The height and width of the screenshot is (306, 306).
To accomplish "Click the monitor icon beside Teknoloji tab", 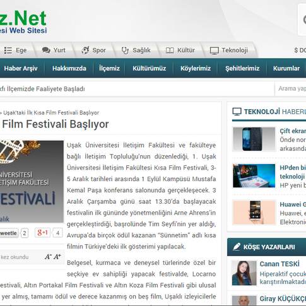I will click(215, 50).
